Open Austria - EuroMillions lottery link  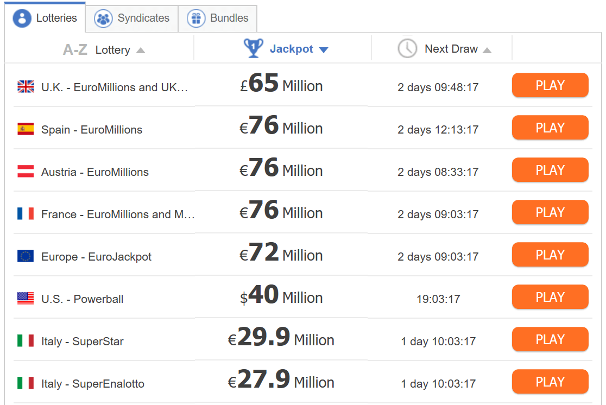tap(95, 172)
